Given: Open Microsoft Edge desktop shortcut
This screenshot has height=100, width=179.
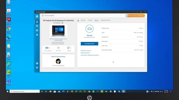Looking at the screenshot, I should click(x=9, y=39).
